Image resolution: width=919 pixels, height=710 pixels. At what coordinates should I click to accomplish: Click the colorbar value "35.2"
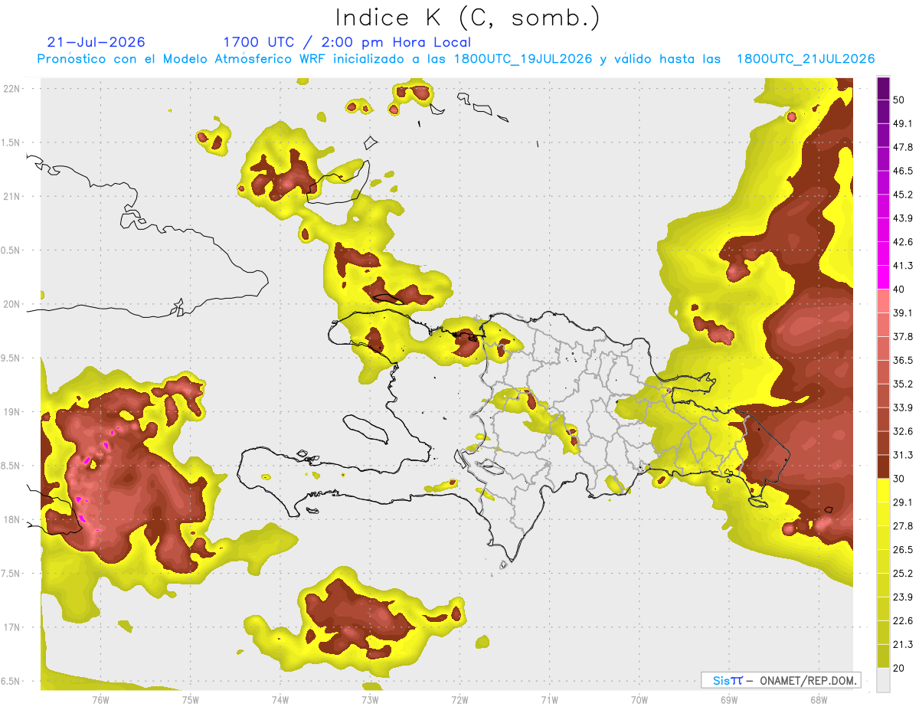[903, 384]
